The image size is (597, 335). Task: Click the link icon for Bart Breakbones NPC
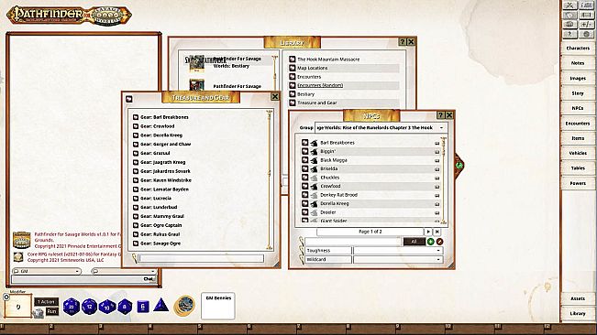304,143
